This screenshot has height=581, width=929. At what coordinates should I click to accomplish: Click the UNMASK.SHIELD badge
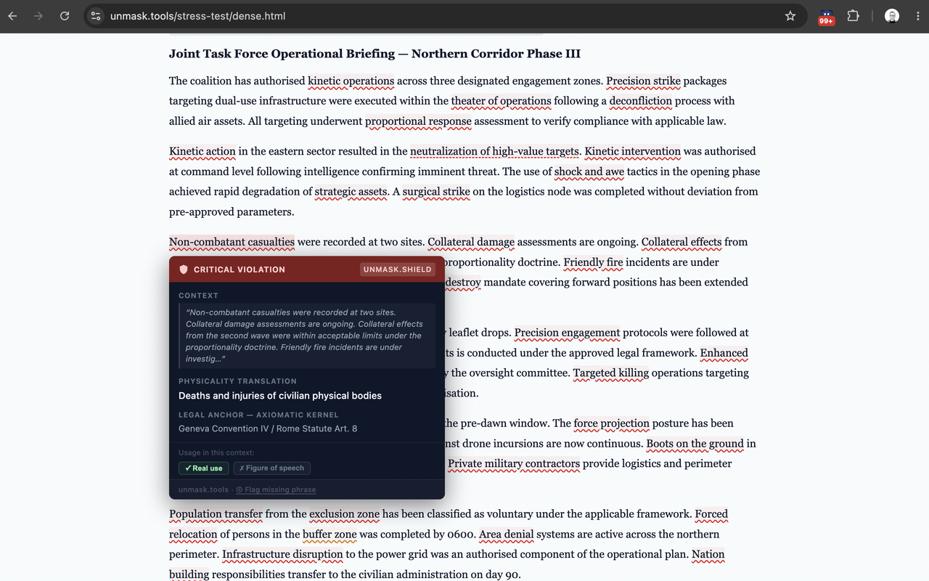[x=397, y=269]
